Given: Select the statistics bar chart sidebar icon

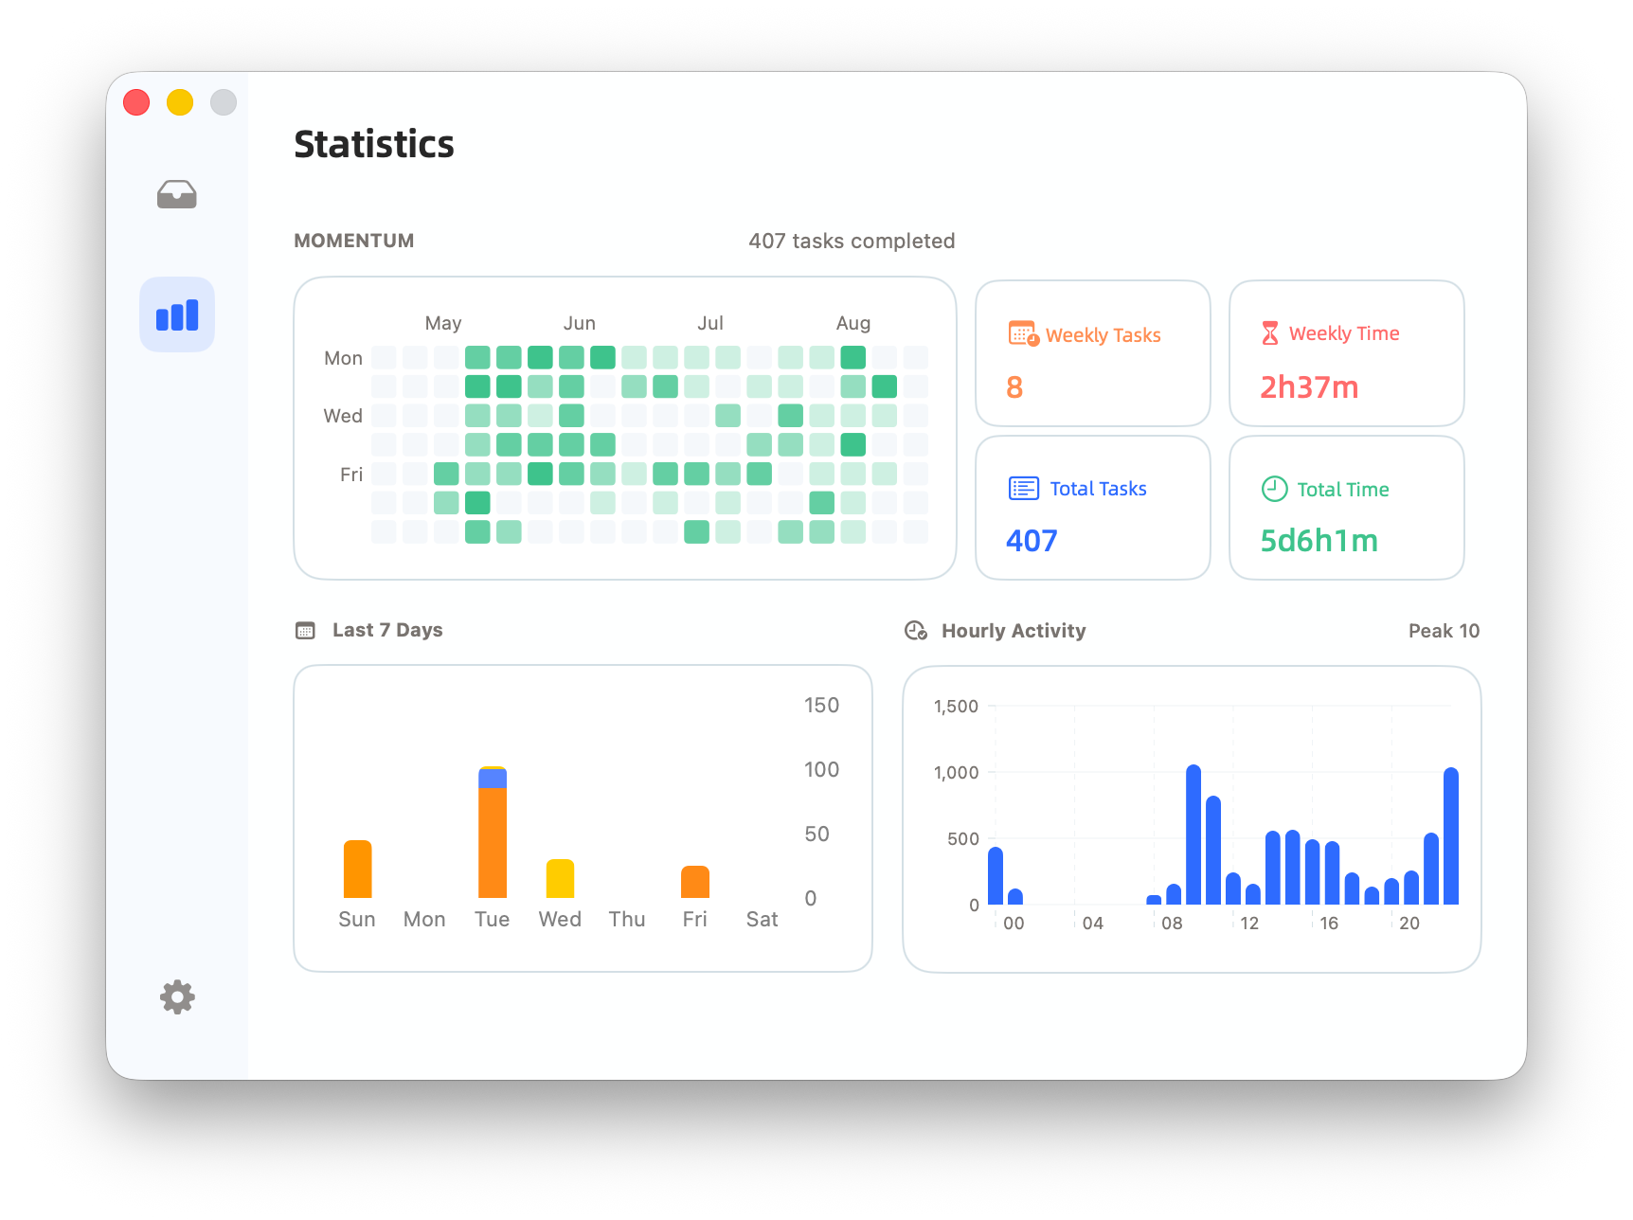Looking at the screenshot, I should 177,314.
